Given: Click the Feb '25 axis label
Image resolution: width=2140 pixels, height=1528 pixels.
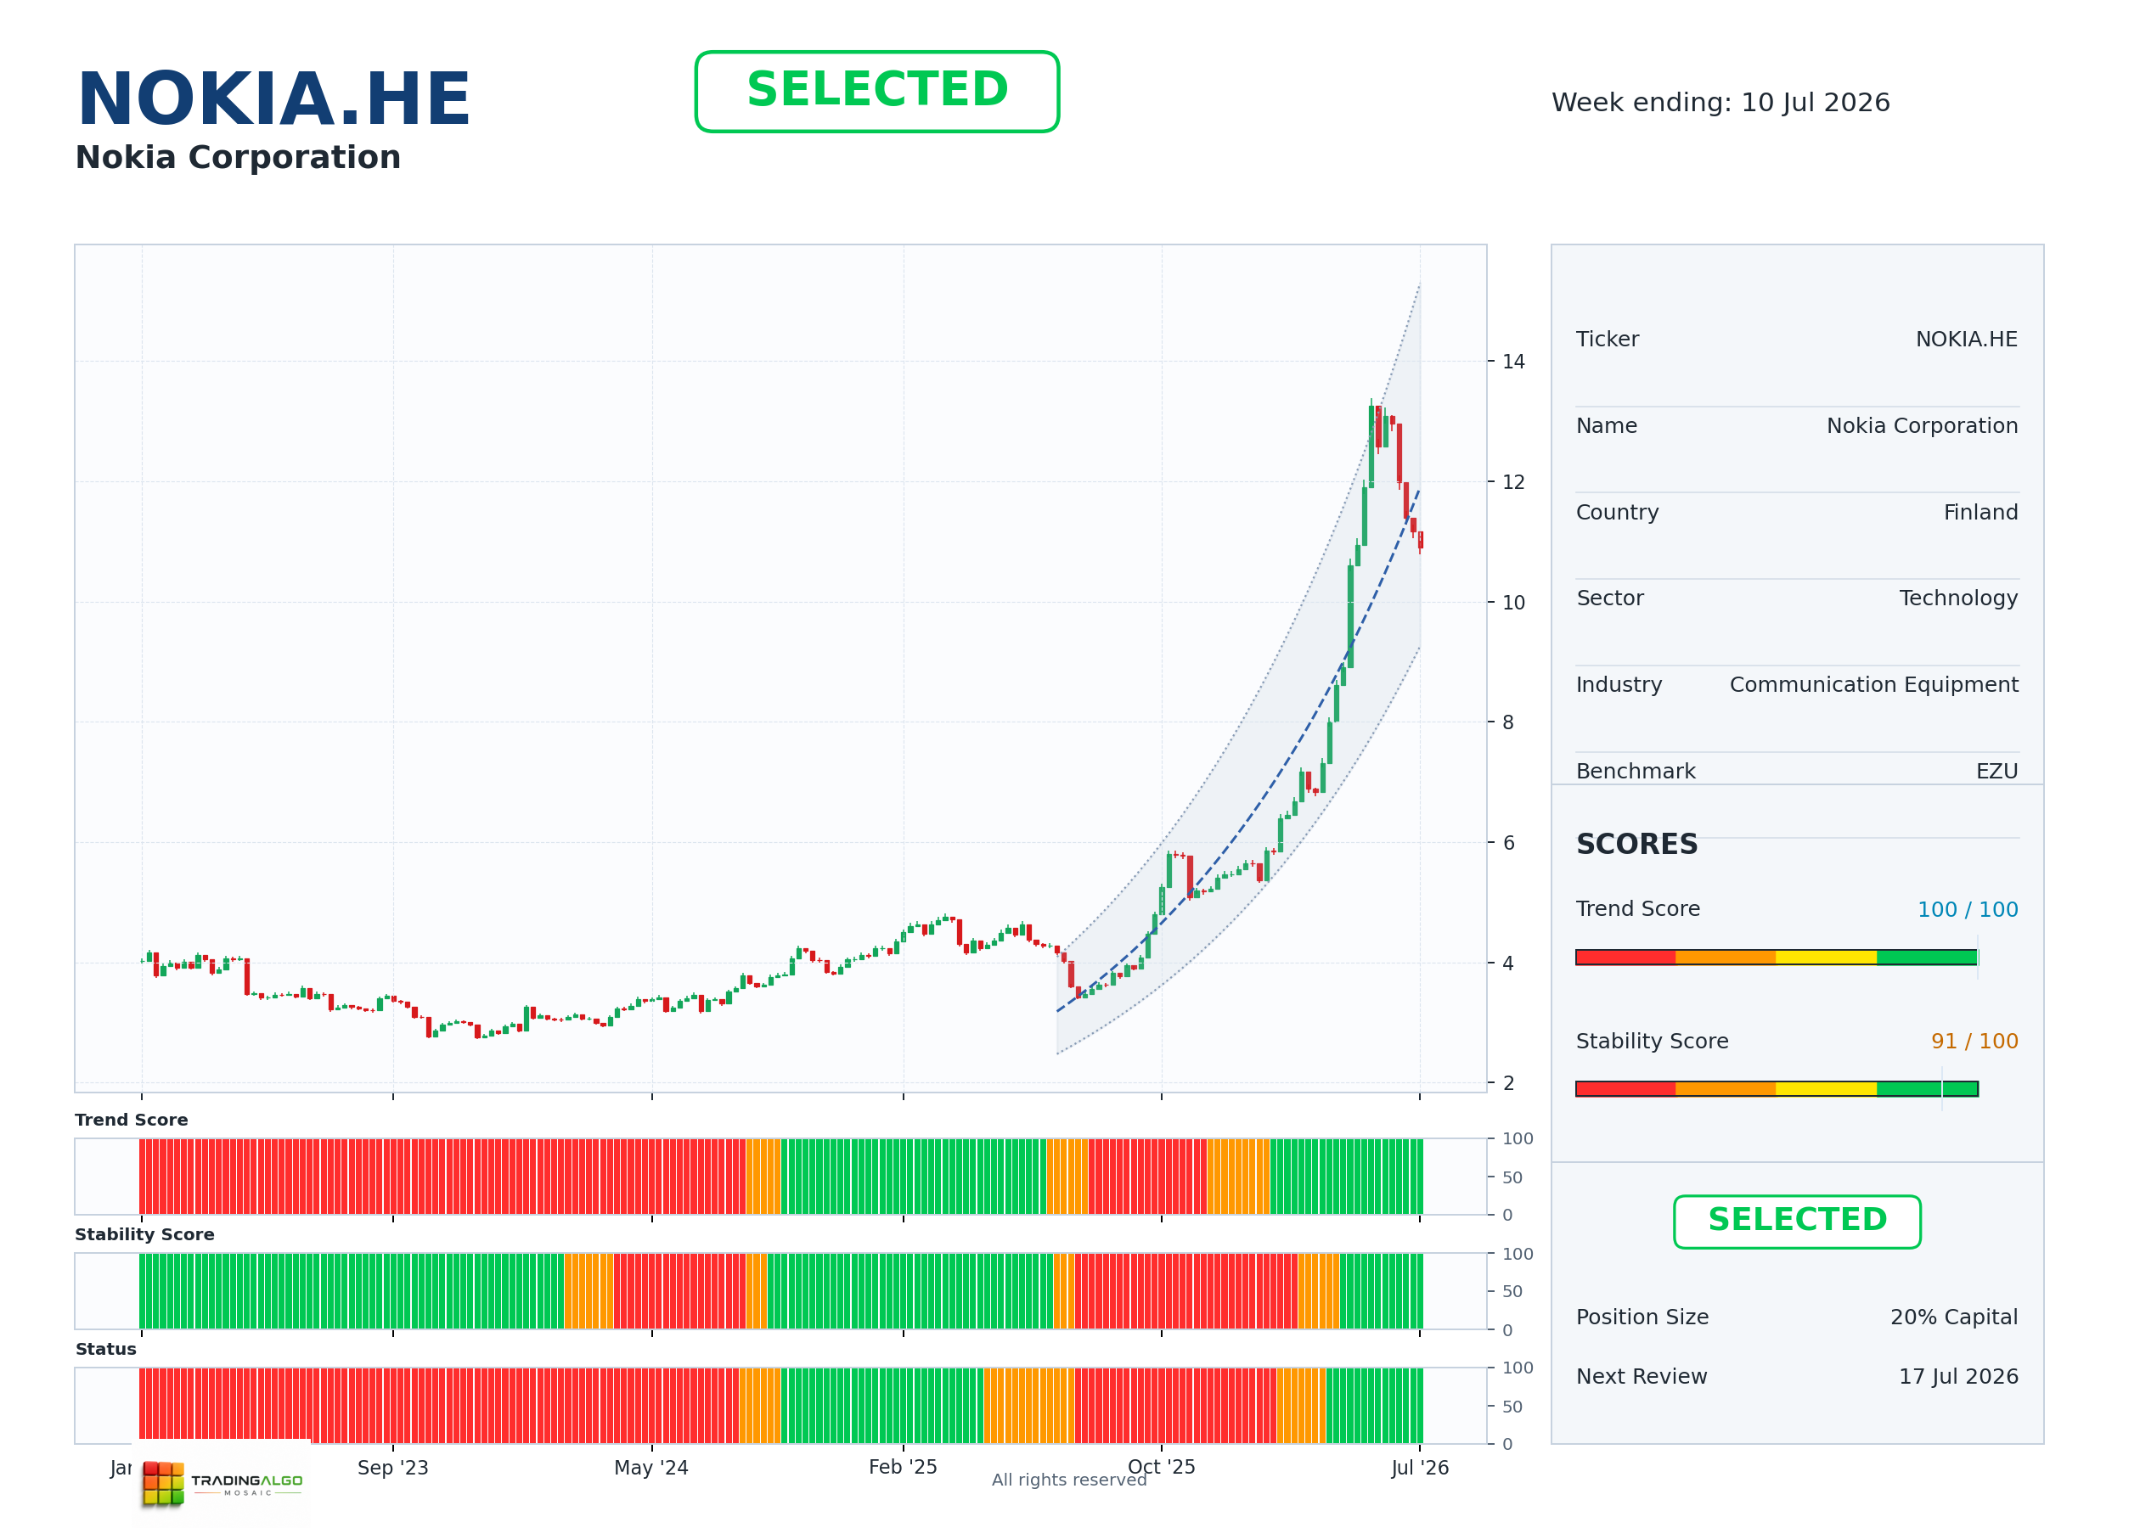Looking at the screenshot, I should click(x=903, y=1468).
